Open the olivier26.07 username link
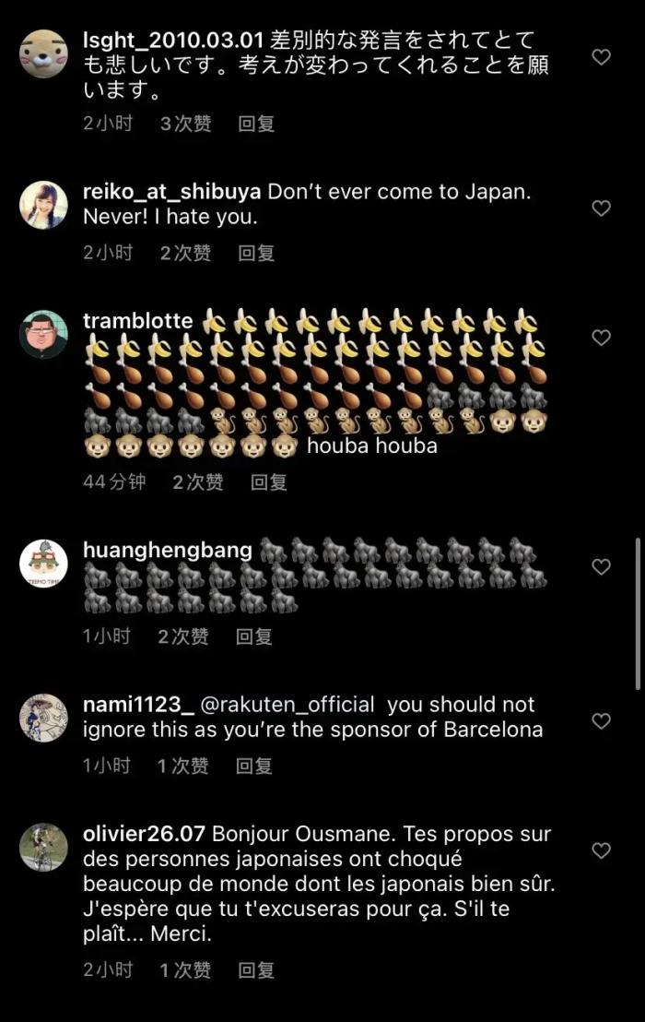The height and width of the screenshot is (1022, 645). (x=145, y=834)
